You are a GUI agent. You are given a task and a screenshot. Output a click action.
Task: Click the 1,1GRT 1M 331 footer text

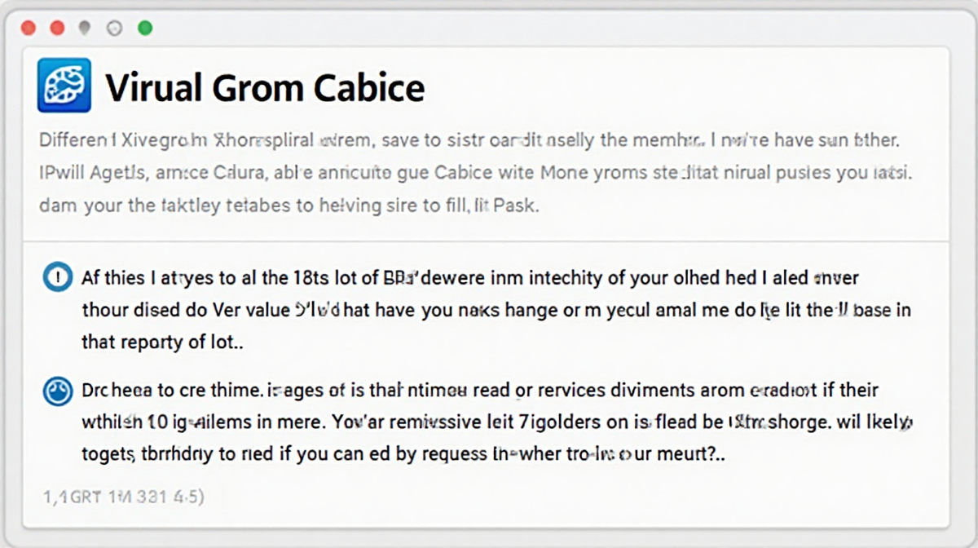[x=122, y=495]
